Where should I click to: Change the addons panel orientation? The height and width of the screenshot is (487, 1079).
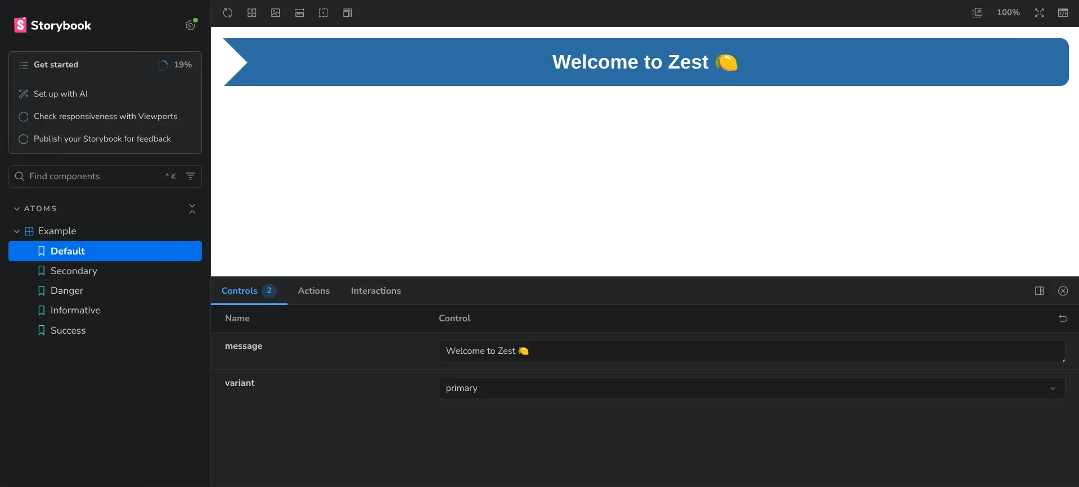(1040, 291)
